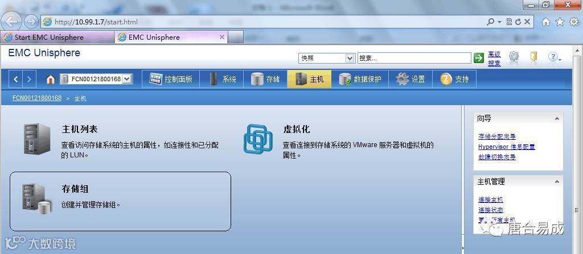Image resolution: width=583 pixels, height=254 pixels.
Task: Open the 虚拟化 heading
Action: coord(296,129)
